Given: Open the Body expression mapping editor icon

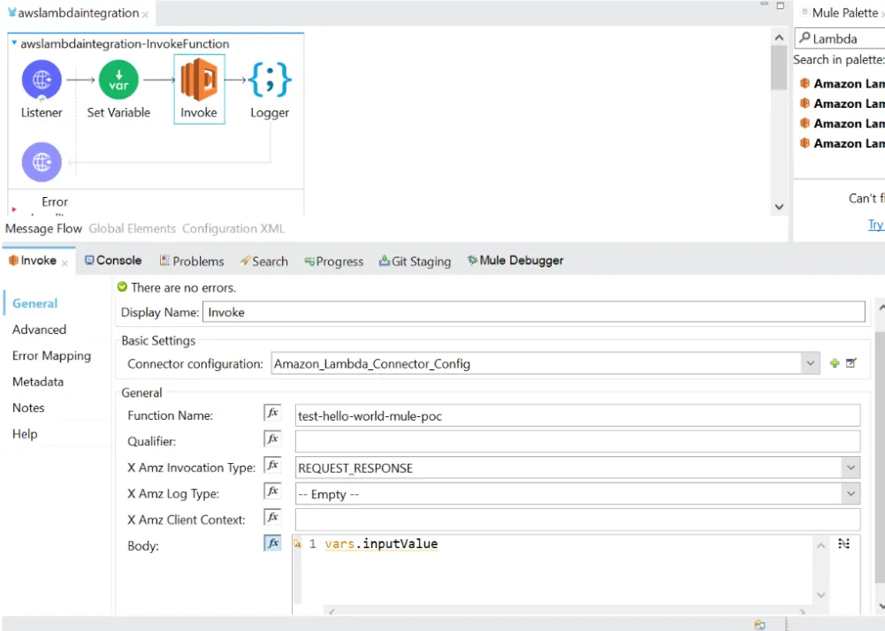Looking at the screenshot, I should [843, 544].
